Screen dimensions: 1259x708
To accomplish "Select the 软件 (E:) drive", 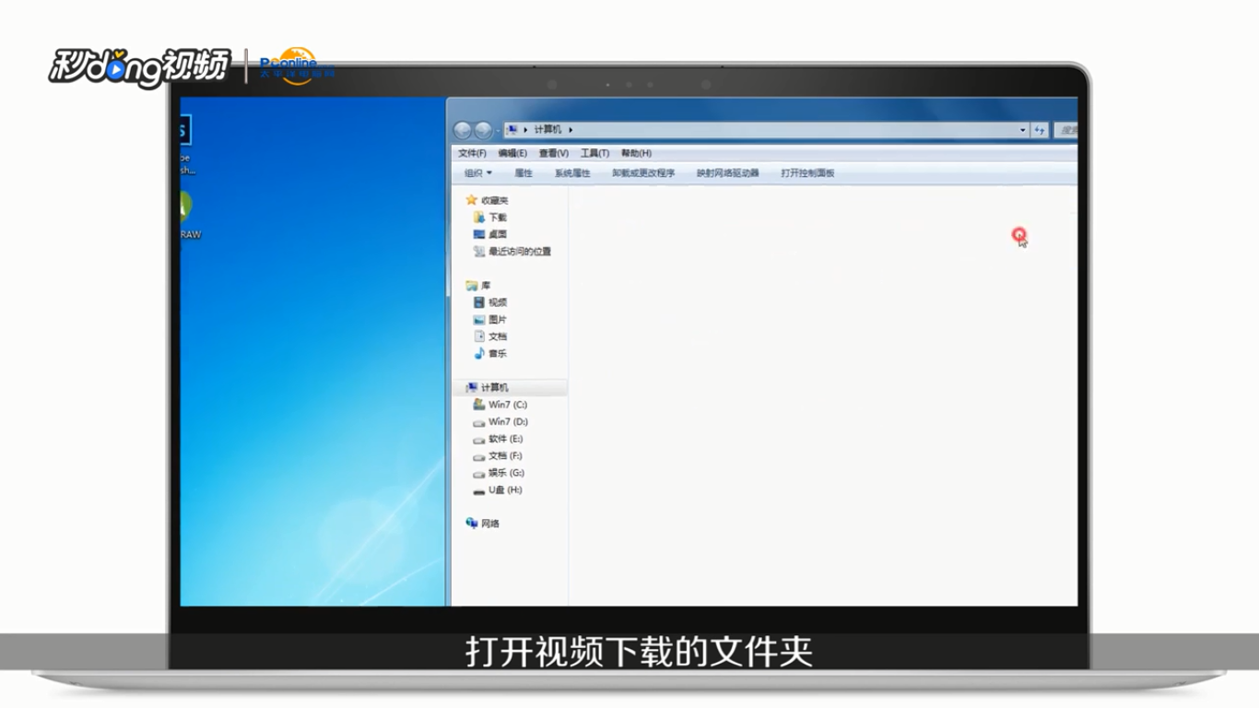I will click(498, 439).
